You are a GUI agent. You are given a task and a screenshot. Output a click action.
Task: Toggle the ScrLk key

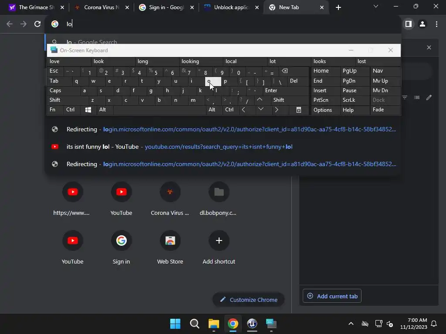click(355, 100)
